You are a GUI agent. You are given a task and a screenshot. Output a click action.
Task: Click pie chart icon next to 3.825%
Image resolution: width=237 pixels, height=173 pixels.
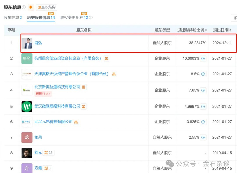pyautogui.click(x=203, y=122)
